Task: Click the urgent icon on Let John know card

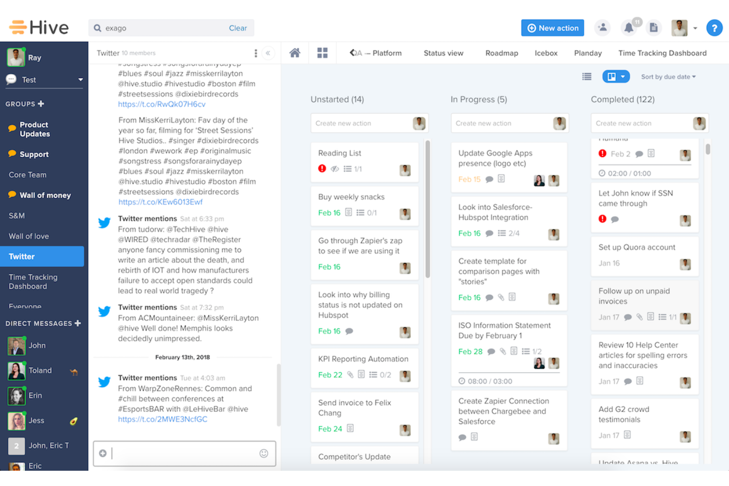Action: click(x=602, y=219)
